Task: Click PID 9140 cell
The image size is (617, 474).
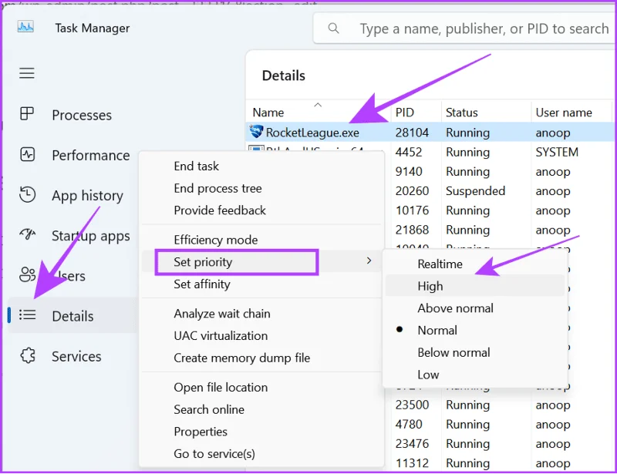Action: click(409, 172)
